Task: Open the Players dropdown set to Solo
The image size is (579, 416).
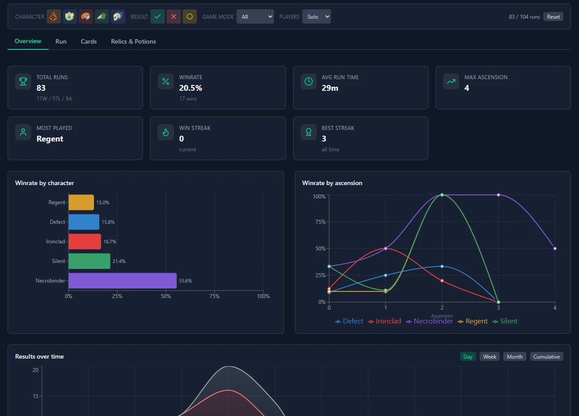Action: 316,16
